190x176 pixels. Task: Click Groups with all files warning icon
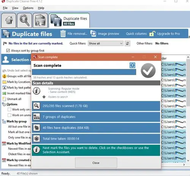(x=4, y=76)
